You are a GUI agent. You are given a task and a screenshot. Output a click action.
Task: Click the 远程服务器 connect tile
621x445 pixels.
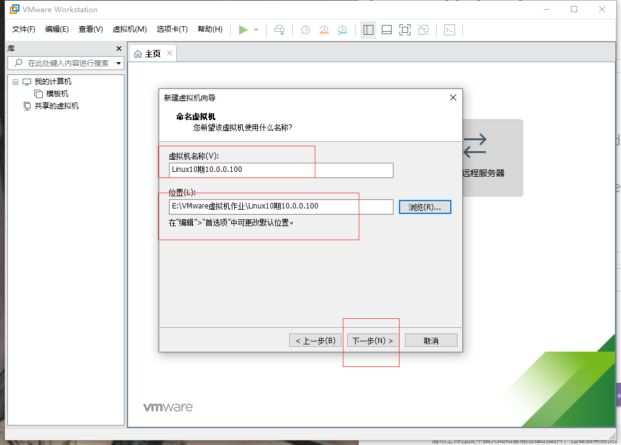pos(493,158)
